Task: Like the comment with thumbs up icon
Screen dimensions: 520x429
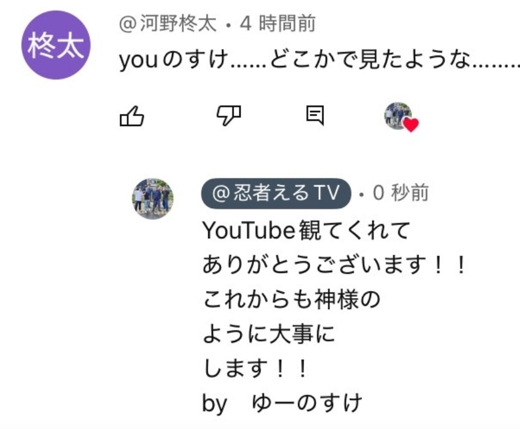Action: coord(132,116)
